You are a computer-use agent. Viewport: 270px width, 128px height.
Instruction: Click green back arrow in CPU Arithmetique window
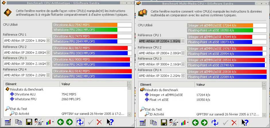tap(61, 122)
